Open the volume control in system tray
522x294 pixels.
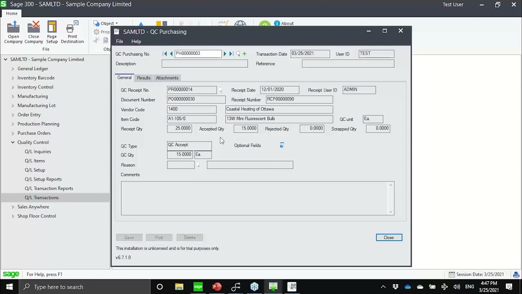tap(457, 287)
